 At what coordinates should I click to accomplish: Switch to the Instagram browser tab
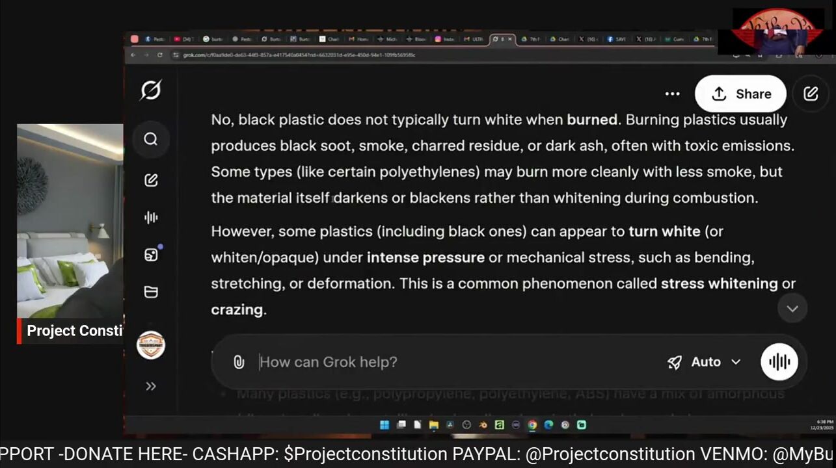(444, 39)
